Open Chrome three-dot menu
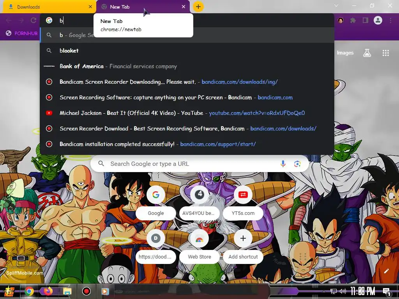Viewport: 399px width, 299px height. click(x=390, y=20)
